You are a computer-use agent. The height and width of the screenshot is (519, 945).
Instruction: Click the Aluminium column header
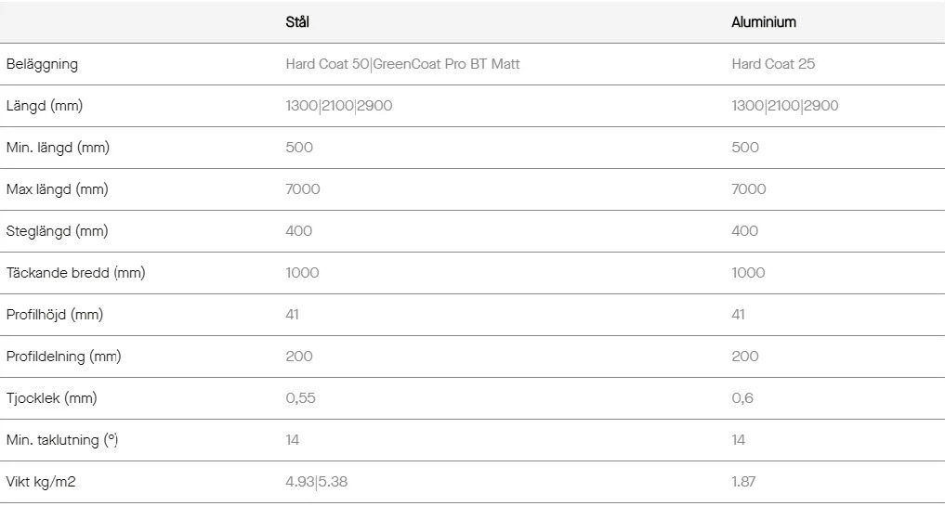[x=764, y=22]
